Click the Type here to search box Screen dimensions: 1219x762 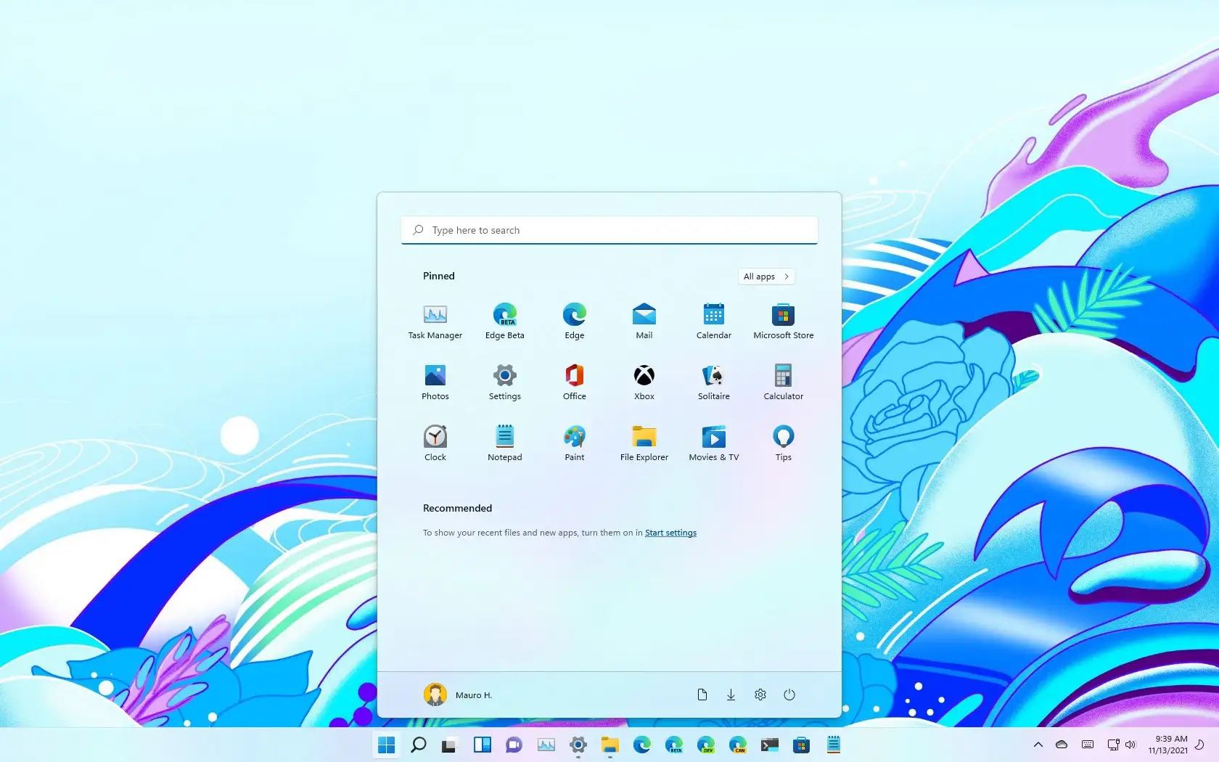tap(609, 230)
